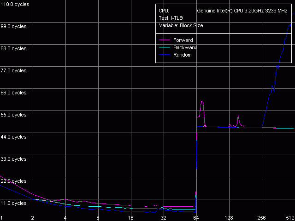Click the Genuine Intel(R) CPU 3.20GHz text
The image size is (295, 221).
pos(242,11)
